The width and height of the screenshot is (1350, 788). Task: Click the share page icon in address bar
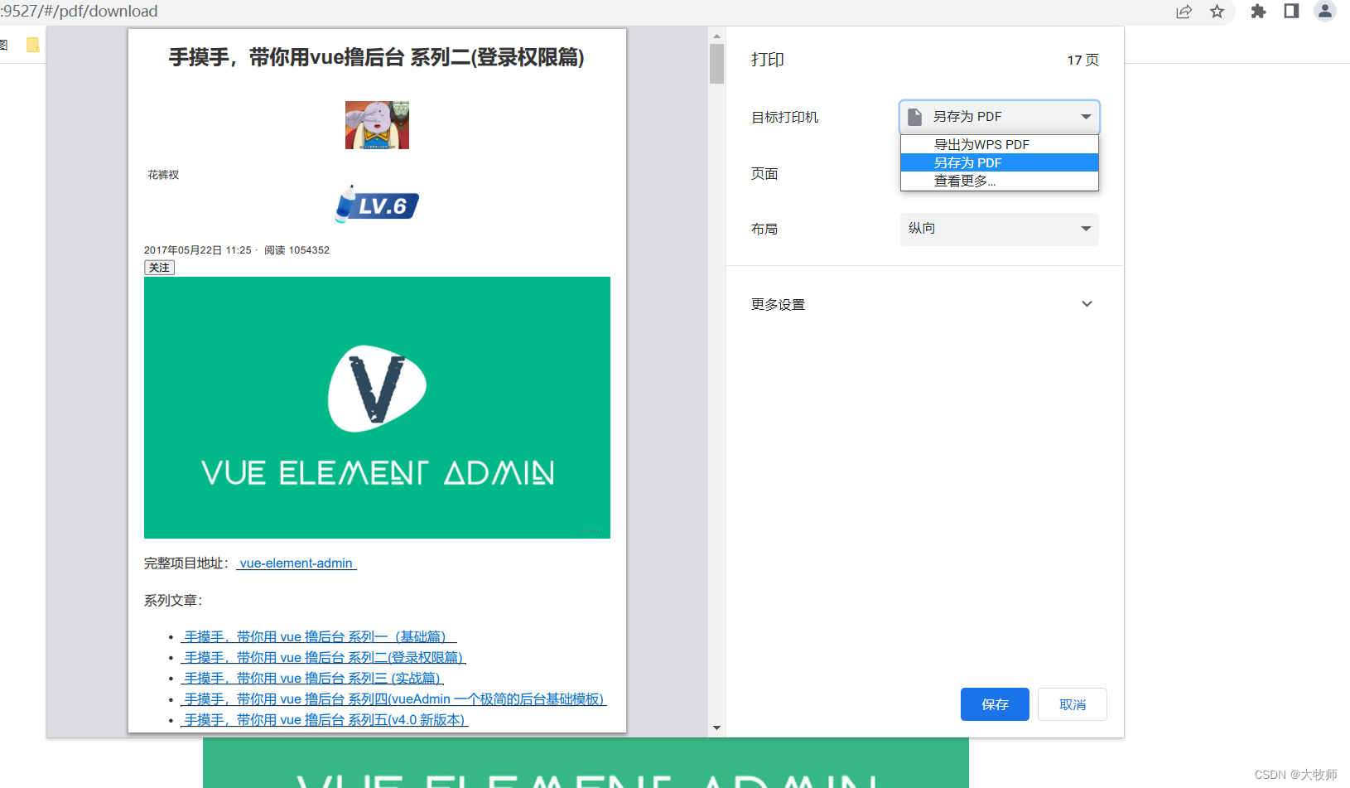coord(1184,12)
